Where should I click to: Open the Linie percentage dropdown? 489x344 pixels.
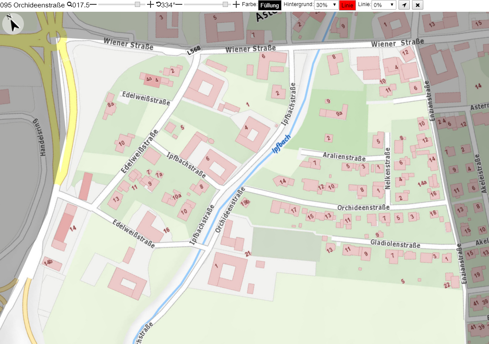pos(384,5)
